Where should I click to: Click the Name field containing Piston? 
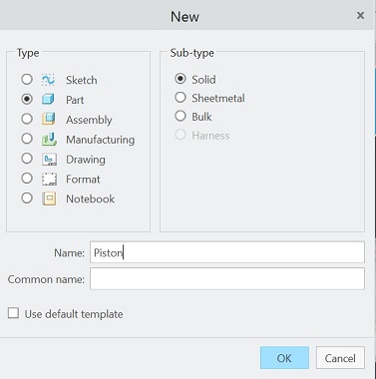click(227, 252)
